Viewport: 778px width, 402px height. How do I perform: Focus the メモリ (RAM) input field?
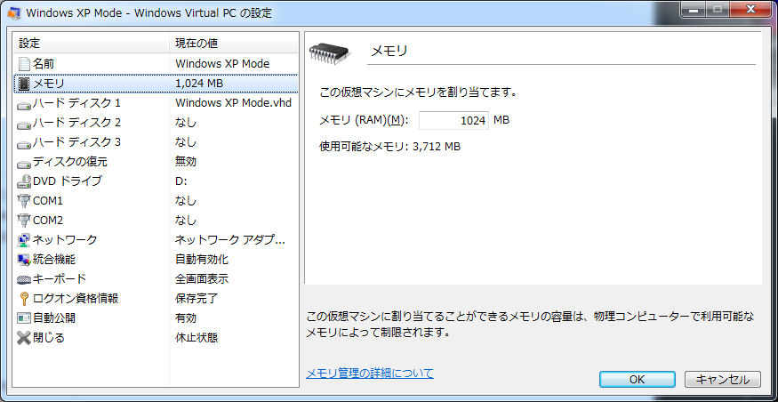coord(453,120)
